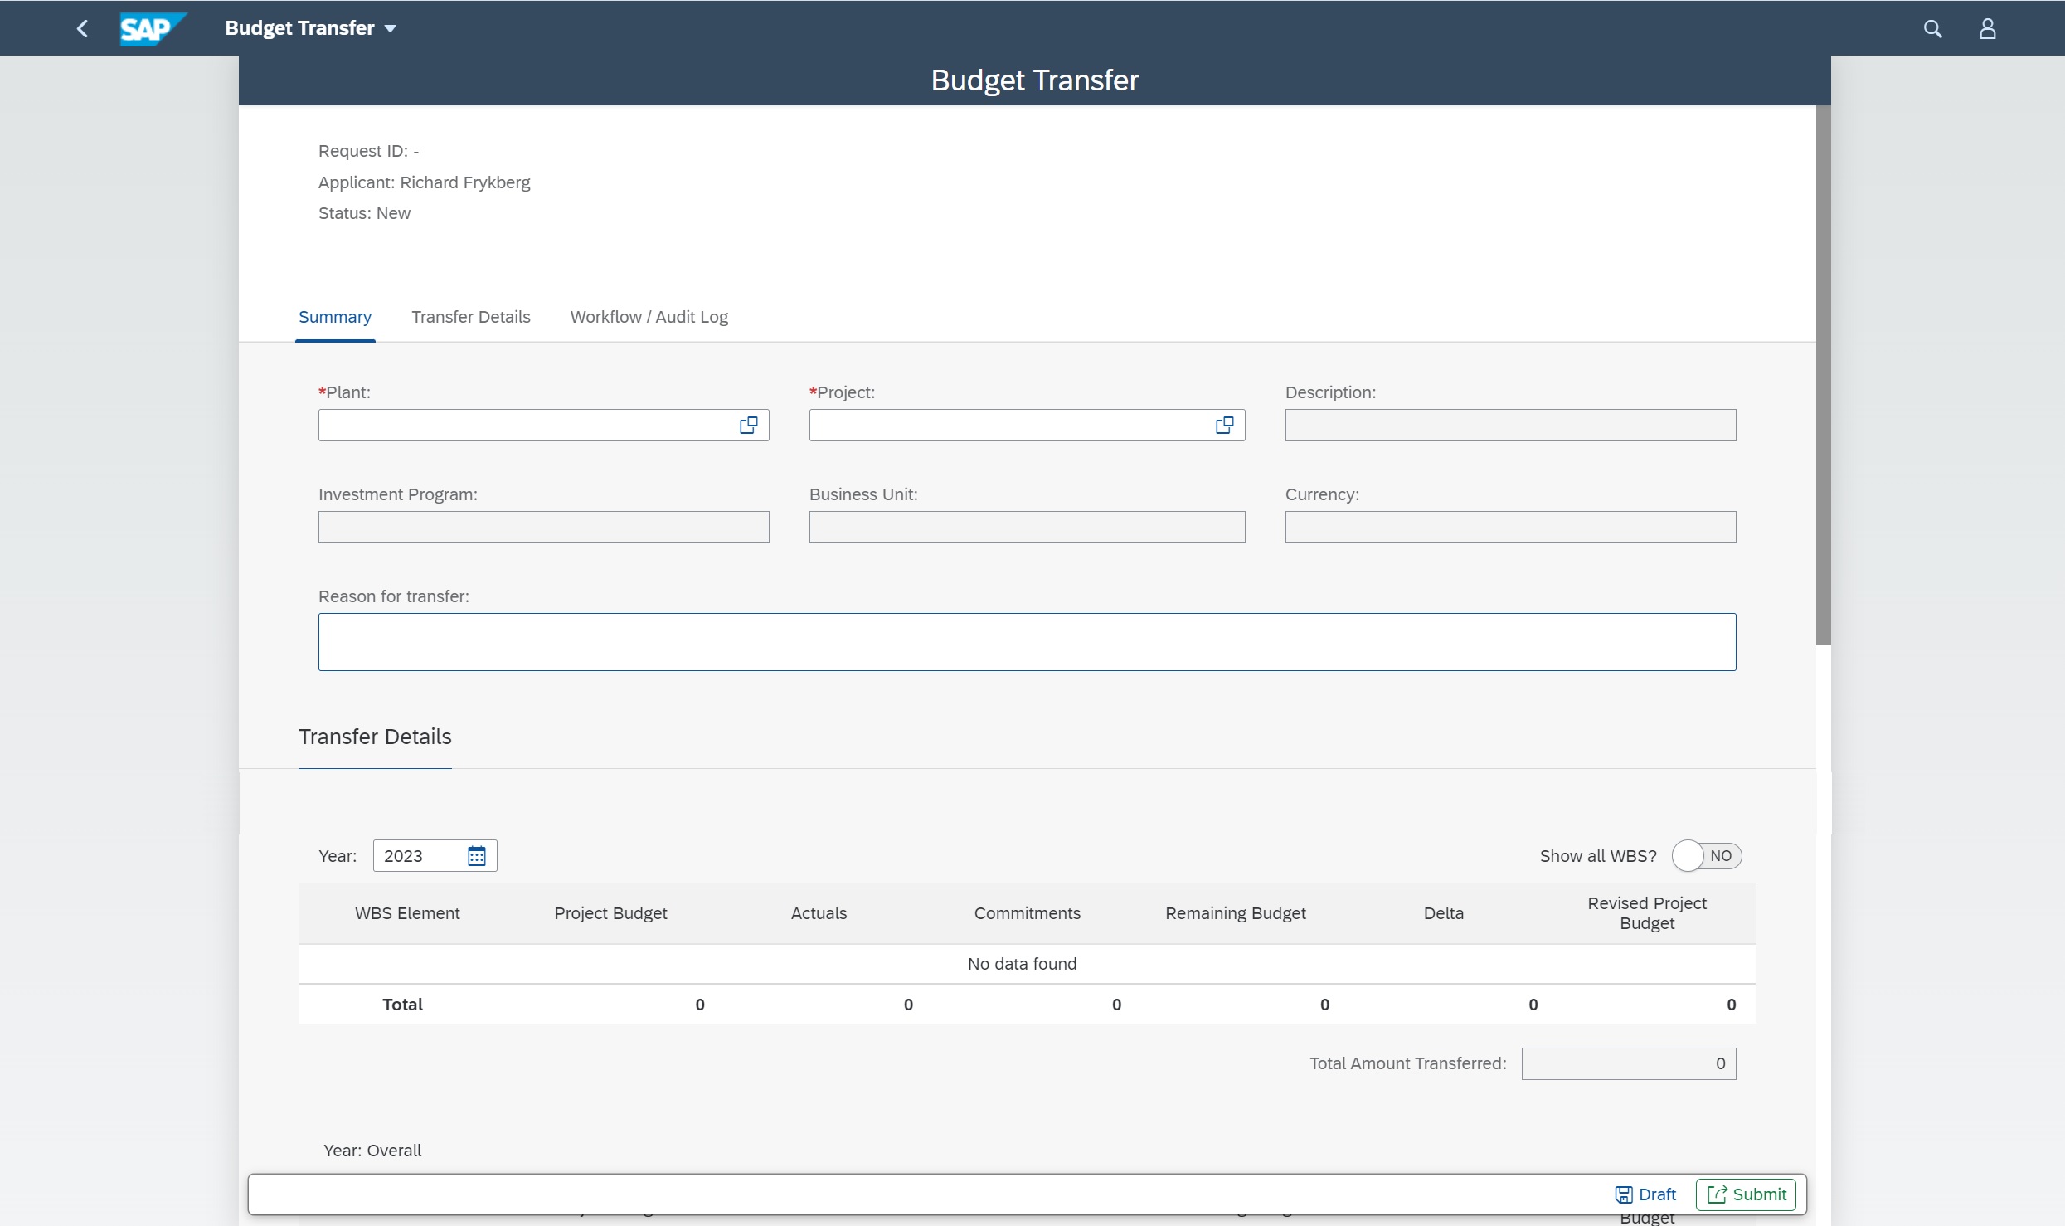Switch to the Transfer Details tab
Viewport: 2065px width, 1226px height.
point(470,316)
